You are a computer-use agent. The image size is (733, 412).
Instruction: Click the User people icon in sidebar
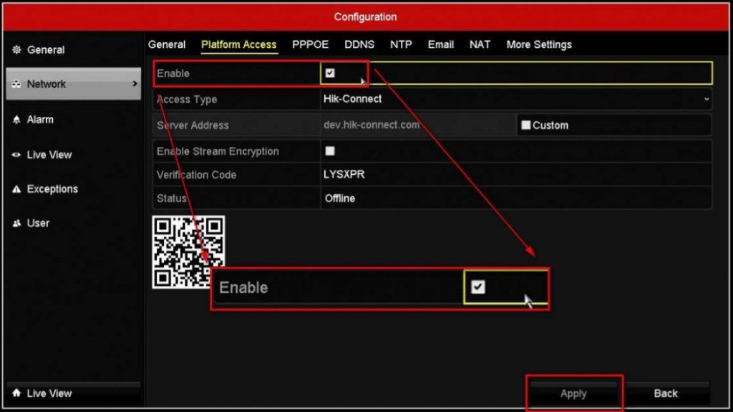click(16, 224)
